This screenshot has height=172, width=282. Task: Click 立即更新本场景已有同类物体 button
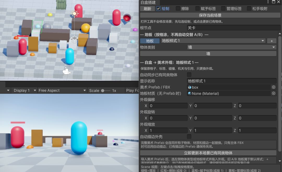click(x=208, y=153)
